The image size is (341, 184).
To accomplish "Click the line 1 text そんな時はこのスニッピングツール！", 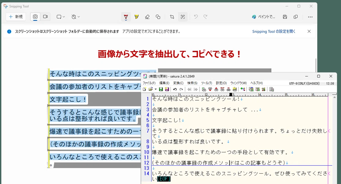I will [196, 99].
